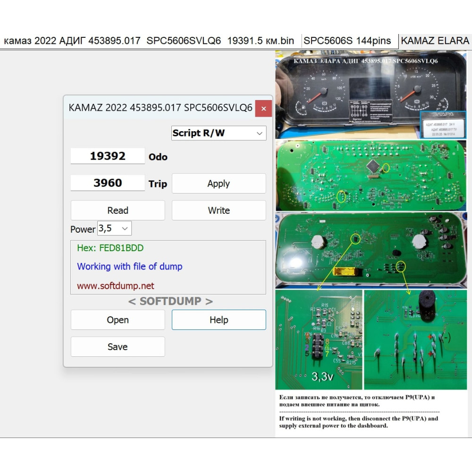Close the KAMAZ 2022 dialog
Viewport: 472px width, 472px height.
pyautogui.click(x=263, y=109)
